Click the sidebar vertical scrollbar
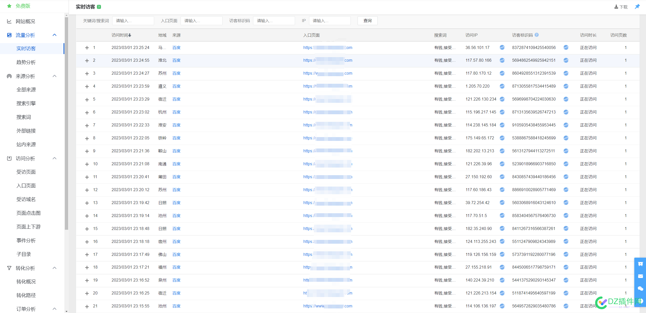 click(66, 123)
